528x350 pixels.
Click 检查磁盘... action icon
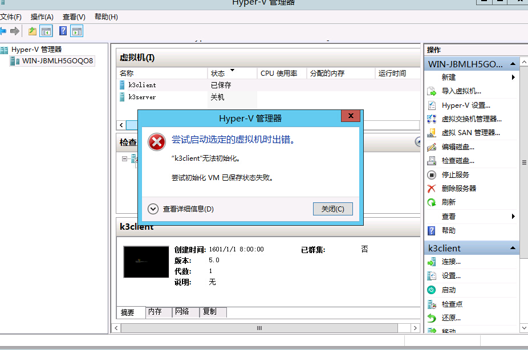pyautogui.click(x=432, y=161)
